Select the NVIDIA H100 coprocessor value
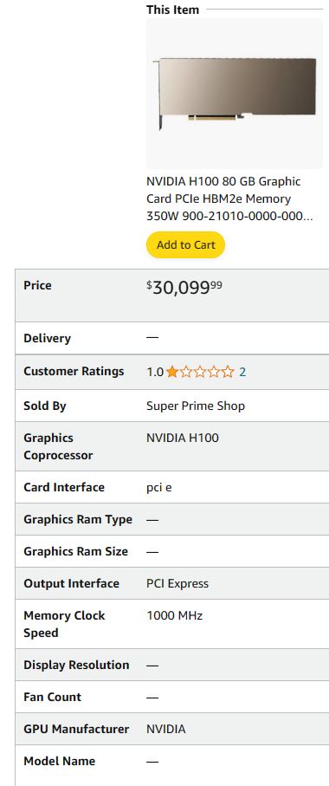 [183, 438]
